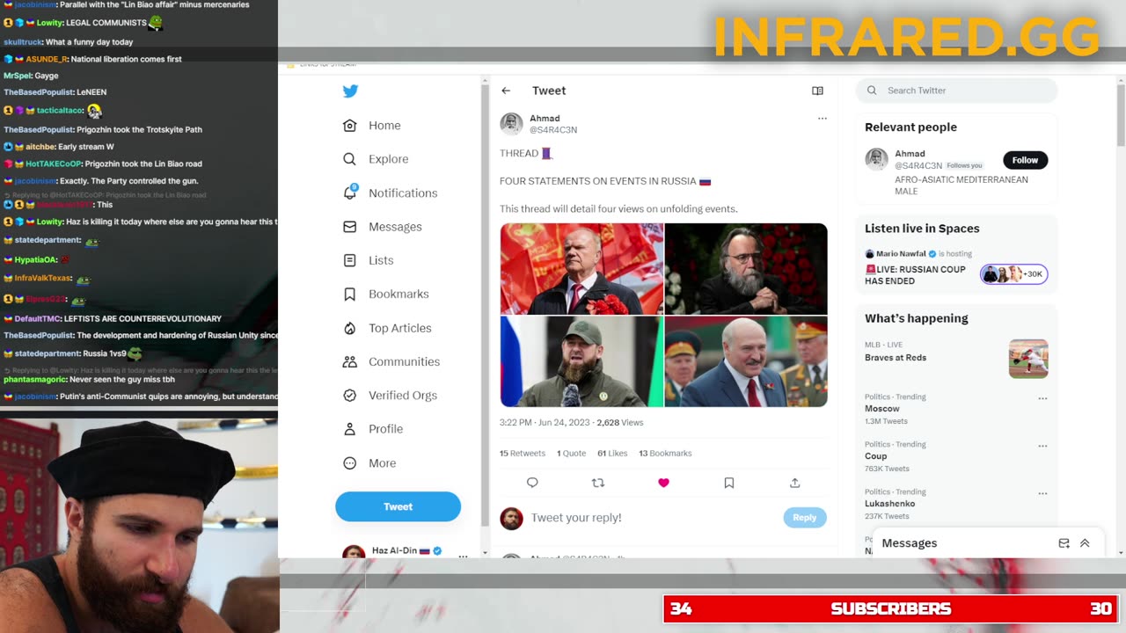Open the 15 Retweets link
This screenshot has height=633, width=1126.
[523, 454]
